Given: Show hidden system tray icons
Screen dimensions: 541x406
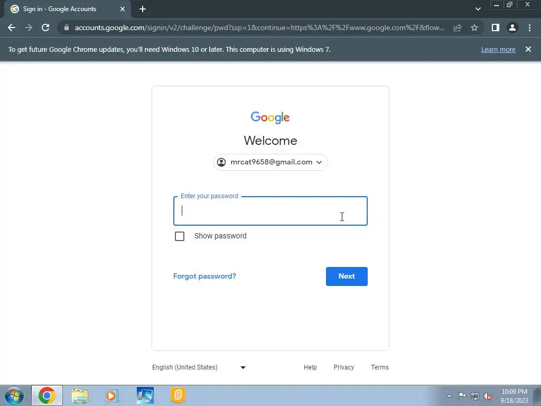Looking at the screenshot, I should tap(449, 396).
